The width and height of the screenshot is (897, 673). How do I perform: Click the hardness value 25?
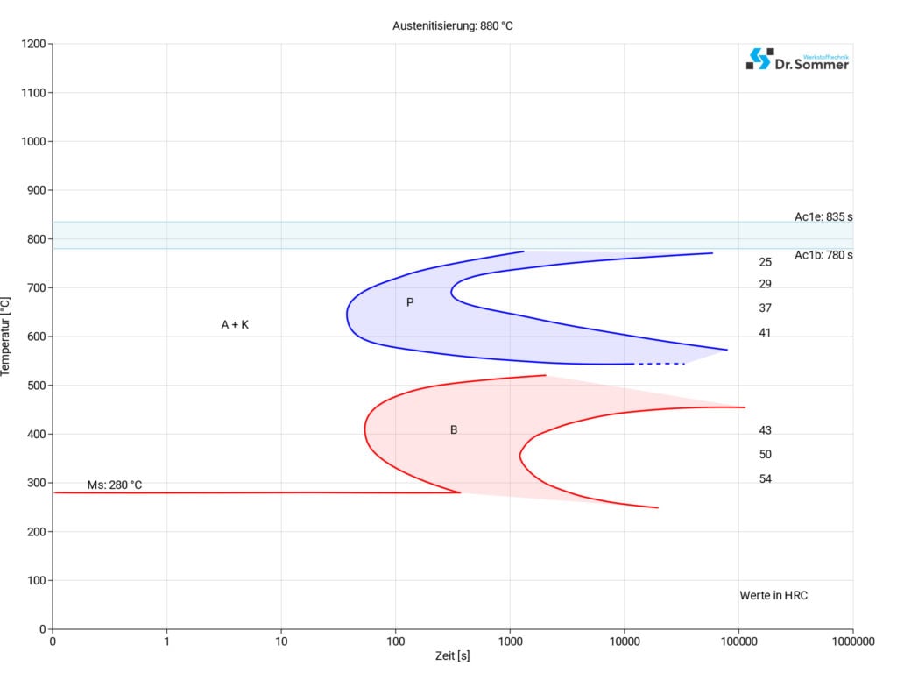765,262
